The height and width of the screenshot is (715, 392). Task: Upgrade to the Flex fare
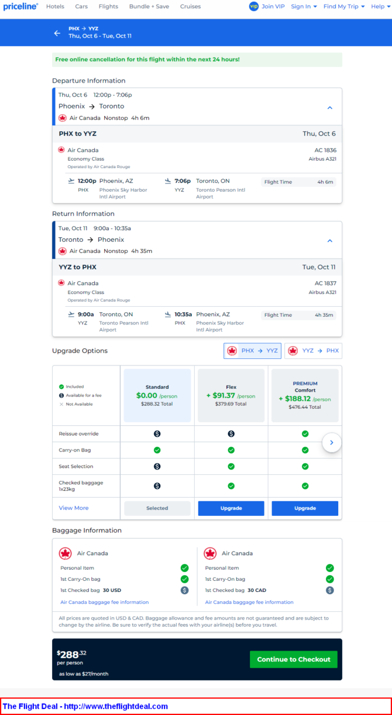(231, 508)
